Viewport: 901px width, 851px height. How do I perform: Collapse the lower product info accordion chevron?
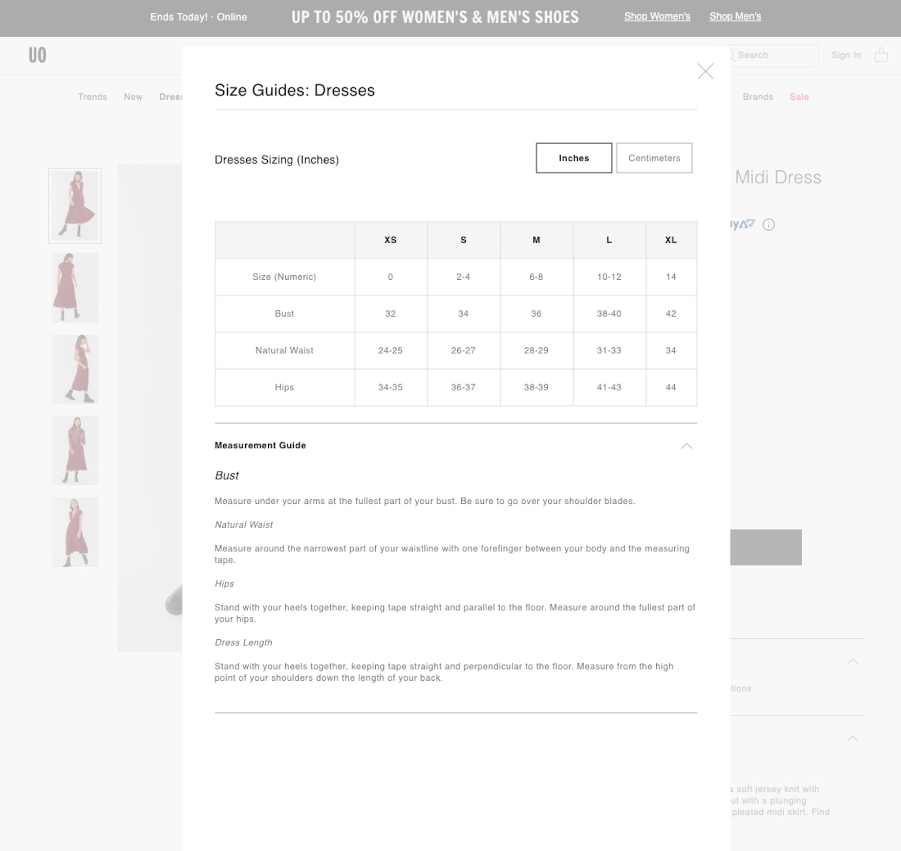(x=852, y=738)
